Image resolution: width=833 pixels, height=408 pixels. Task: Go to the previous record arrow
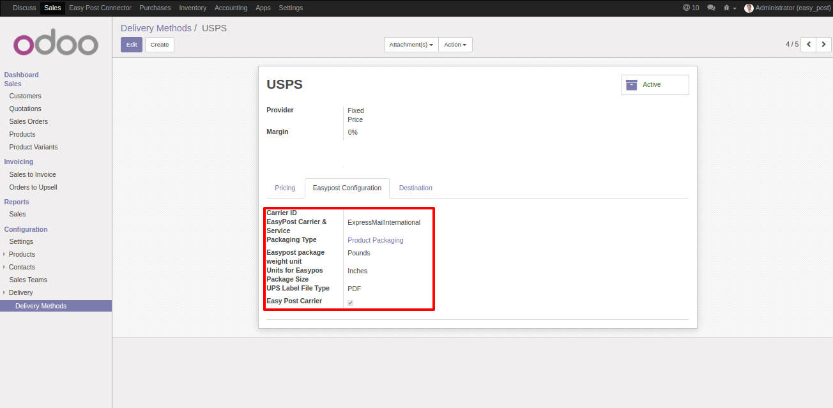click(x=809, y=44)
